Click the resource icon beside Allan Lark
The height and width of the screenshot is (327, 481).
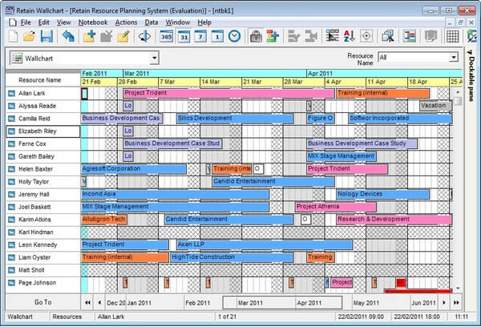coord(11,93)
